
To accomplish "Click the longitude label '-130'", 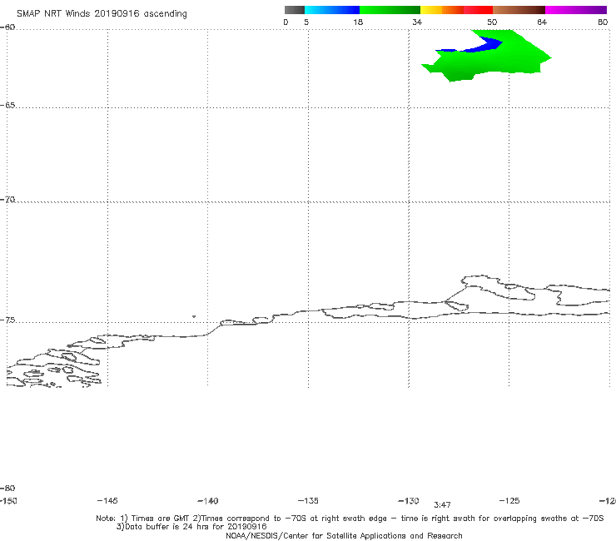I will [409, 501].
